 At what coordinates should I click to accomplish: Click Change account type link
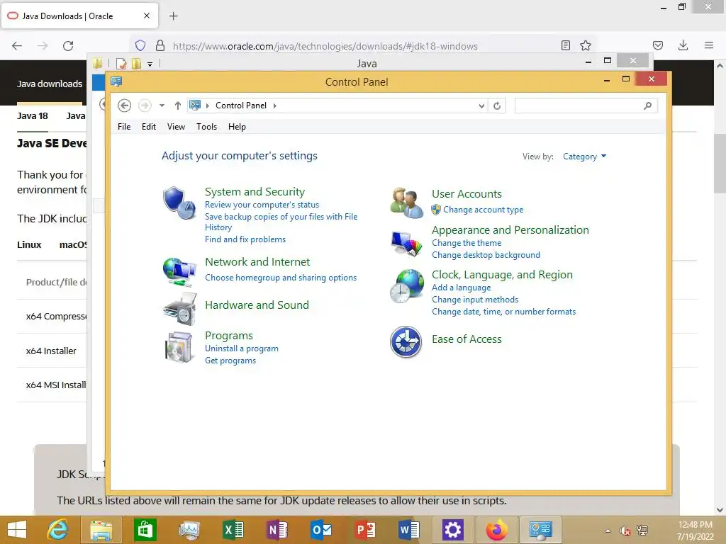pos(483,210)
